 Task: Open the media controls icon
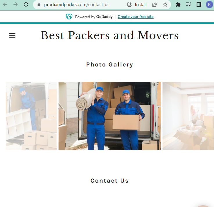click(x=188, y=5)
